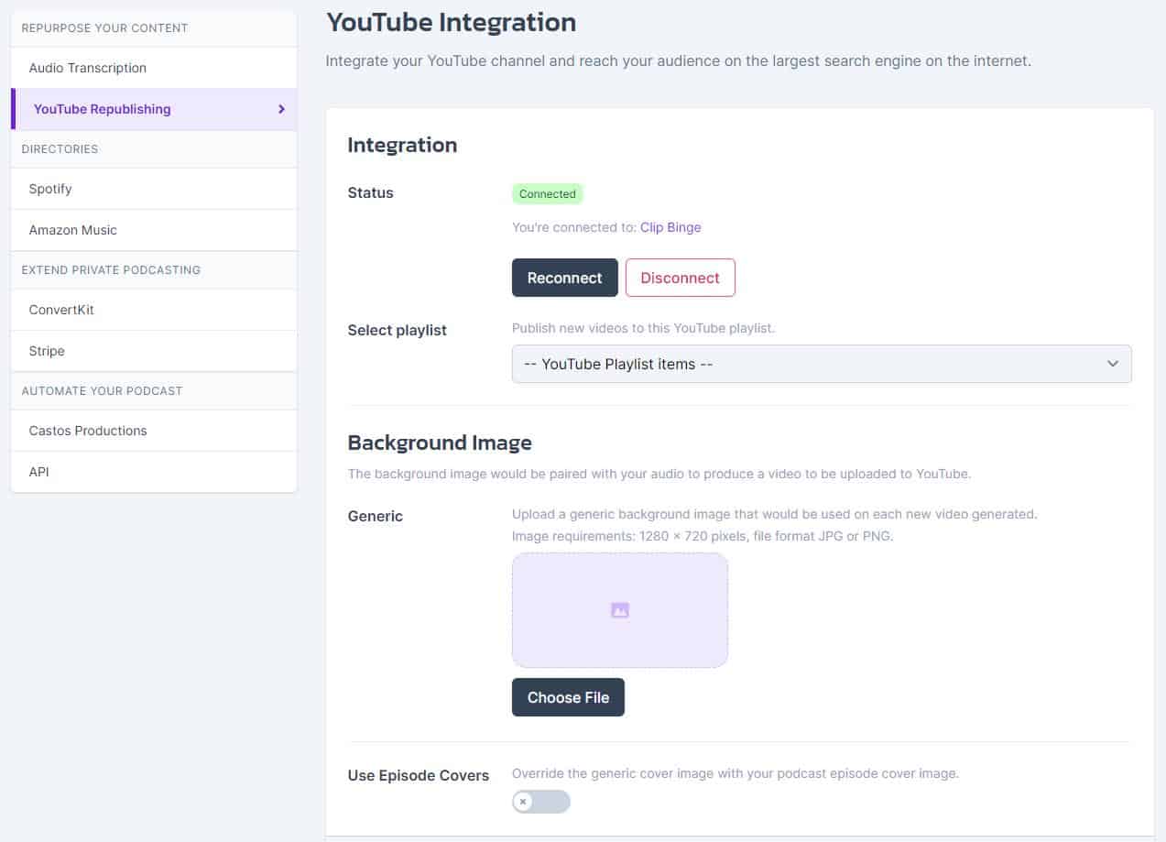
Task: Open the YouTube Playlist items dropdown
Action: click(822, 364)
